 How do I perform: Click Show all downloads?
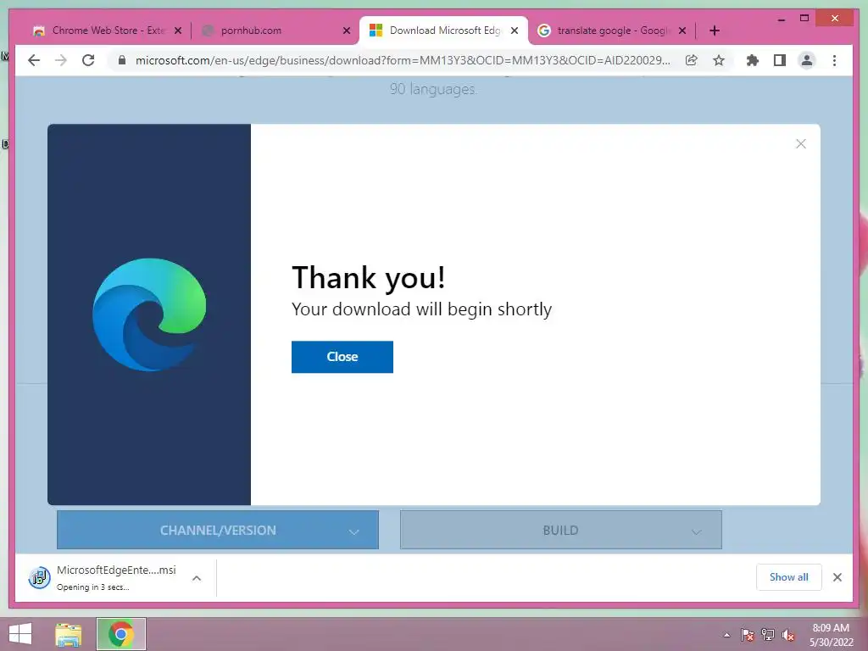[x=789, y=577]
